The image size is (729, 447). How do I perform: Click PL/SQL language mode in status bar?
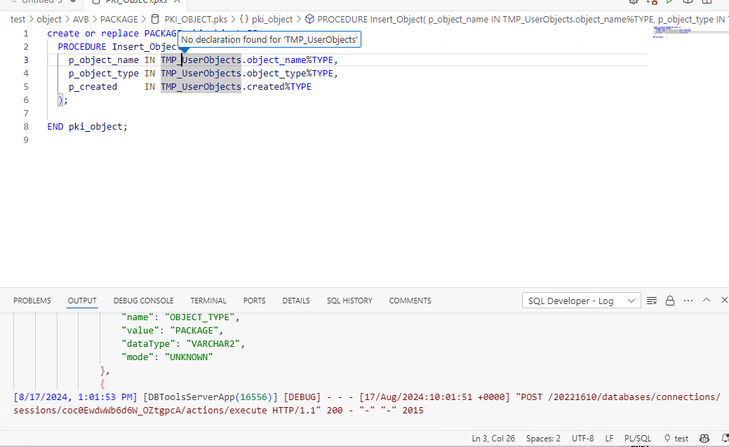(637, 438)
